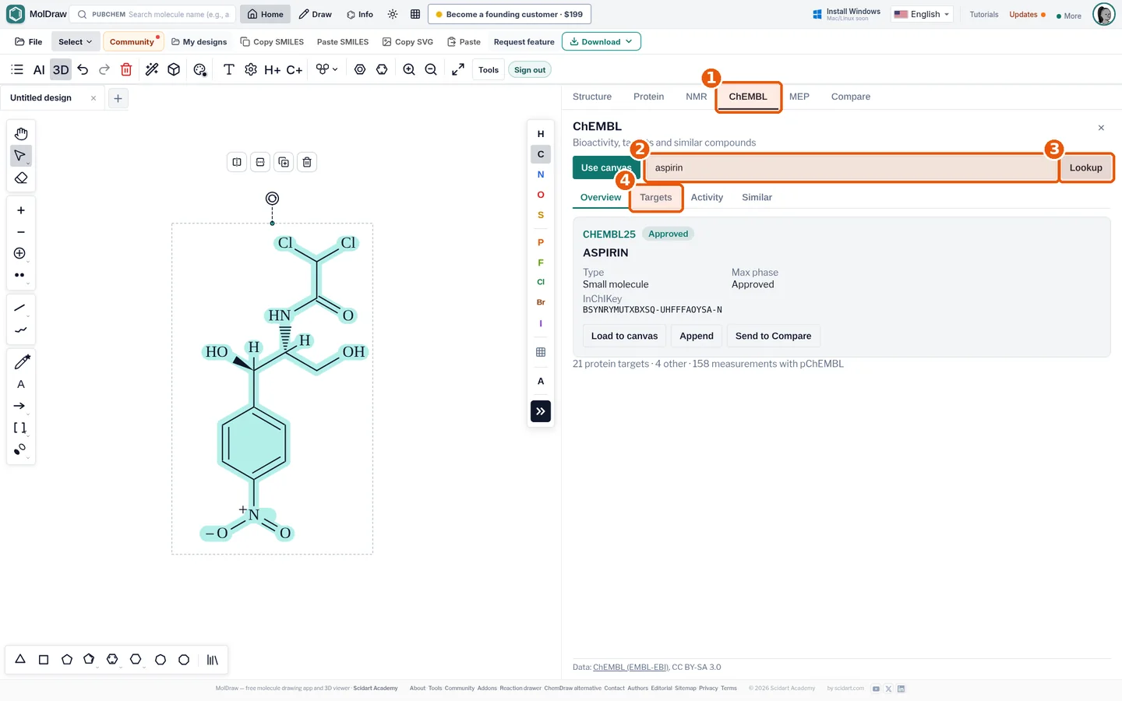This screenshot has width=1122, height=701.
Task: Toggle the 3D view button
Action: tap(61, 70)
